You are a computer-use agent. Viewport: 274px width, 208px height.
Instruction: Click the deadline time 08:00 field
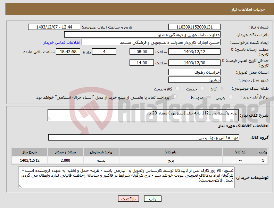tap(142, 51)
